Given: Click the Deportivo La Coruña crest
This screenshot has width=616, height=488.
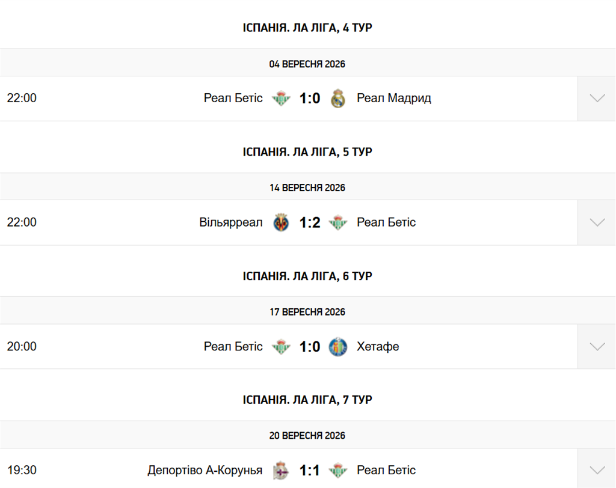Looking at the screenshot, I should [x=282, y=471].
